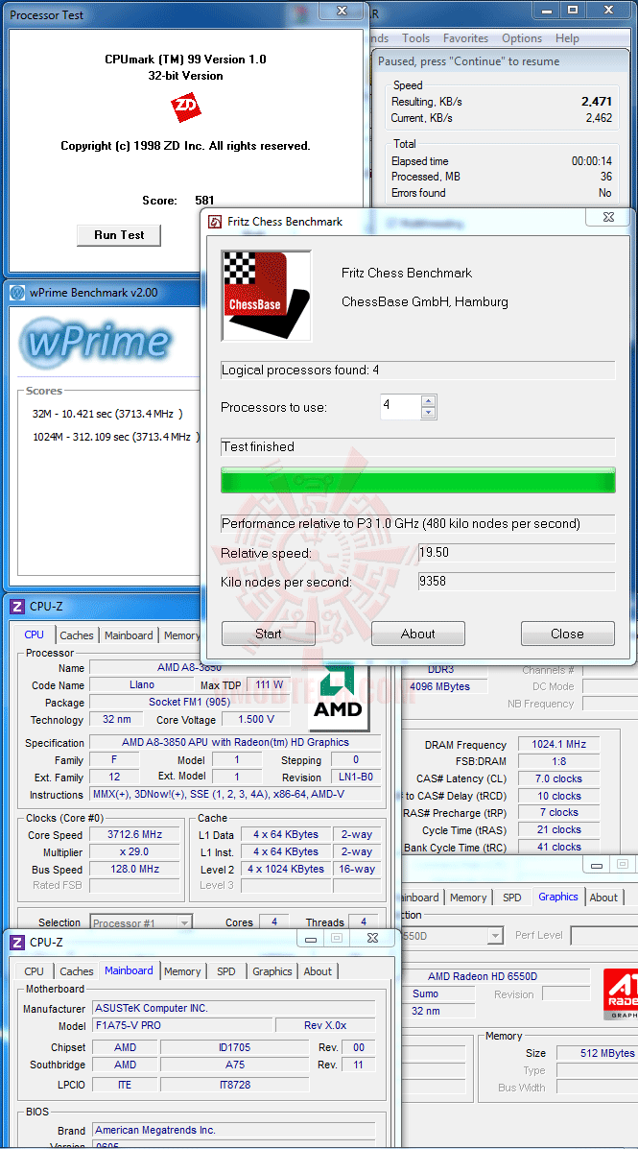Open the Fritz Chess About dialog
Screen dimensions: 638x1149
click(x=417, y=634)
